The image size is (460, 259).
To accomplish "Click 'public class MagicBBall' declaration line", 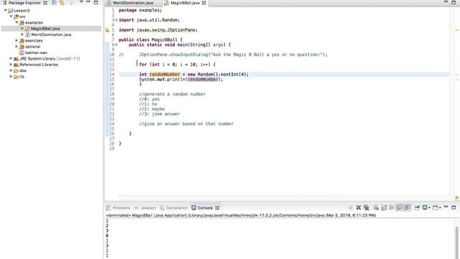I will point(150,40).
